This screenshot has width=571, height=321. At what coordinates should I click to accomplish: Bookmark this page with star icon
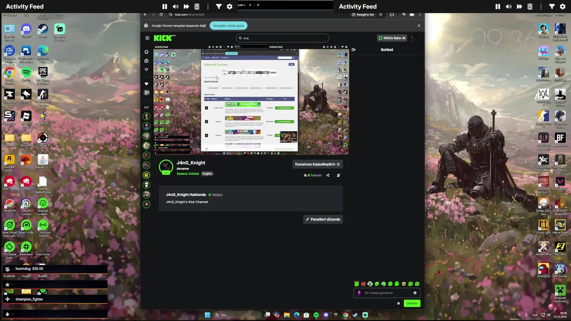[x=381, y=14]
